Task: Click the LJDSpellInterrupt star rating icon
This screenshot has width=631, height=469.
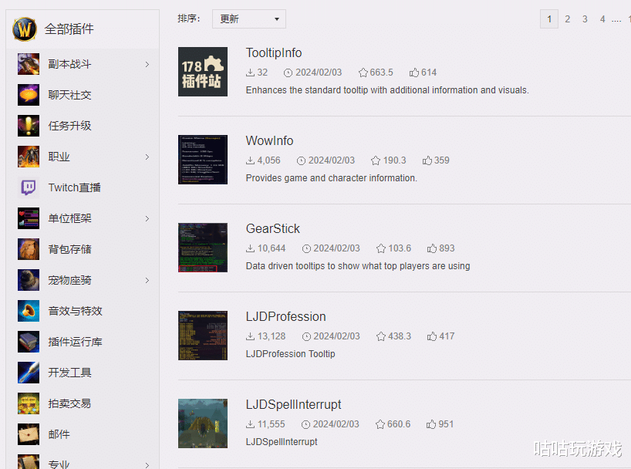Action: pyautogui.click(x=380, y=424)
